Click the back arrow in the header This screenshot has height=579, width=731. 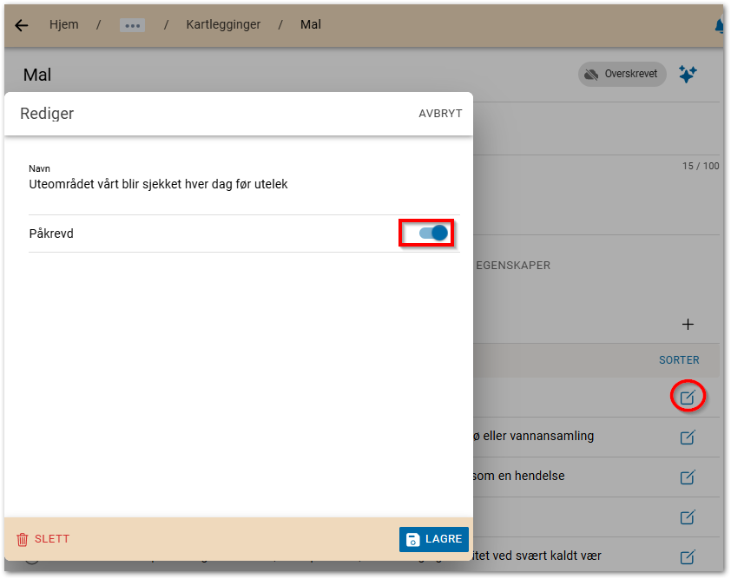coord(22,25)
